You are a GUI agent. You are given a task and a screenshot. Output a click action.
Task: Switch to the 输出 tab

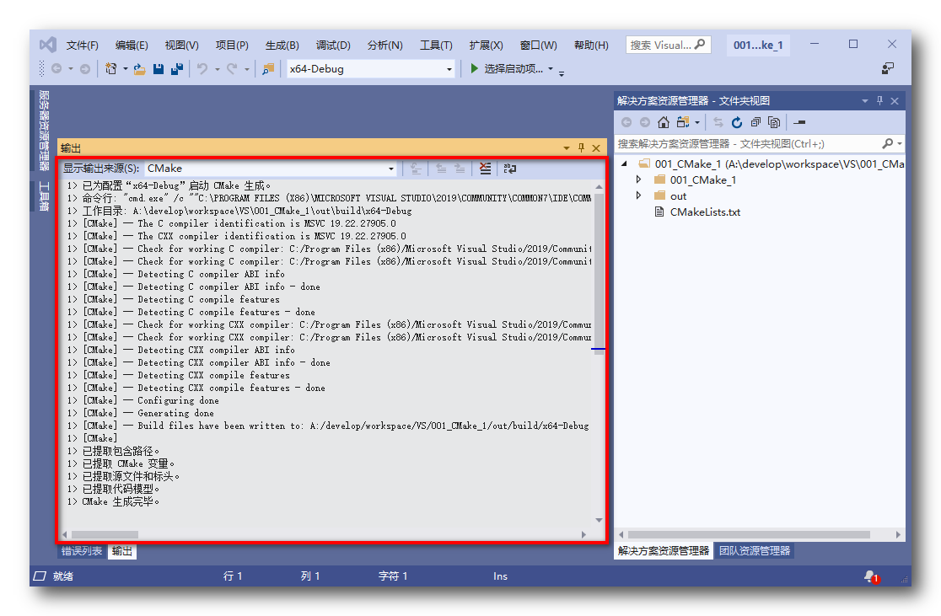tap(121, 551)
